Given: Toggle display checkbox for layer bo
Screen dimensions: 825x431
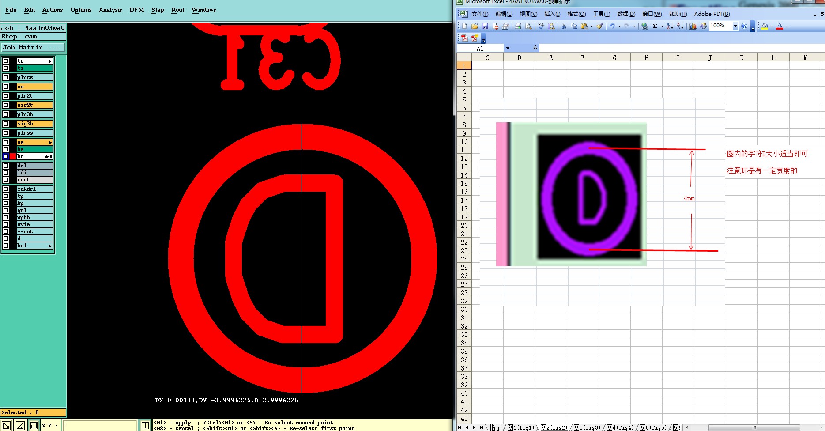Looking at the screenshot, I should (6, 156).
